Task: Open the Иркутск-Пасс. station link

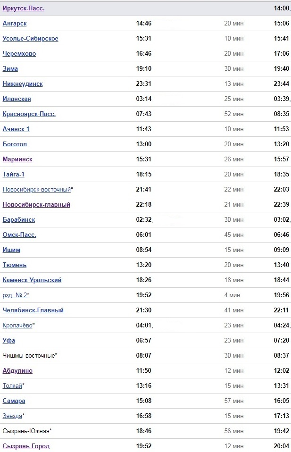Action: click(x=24, y=8)
